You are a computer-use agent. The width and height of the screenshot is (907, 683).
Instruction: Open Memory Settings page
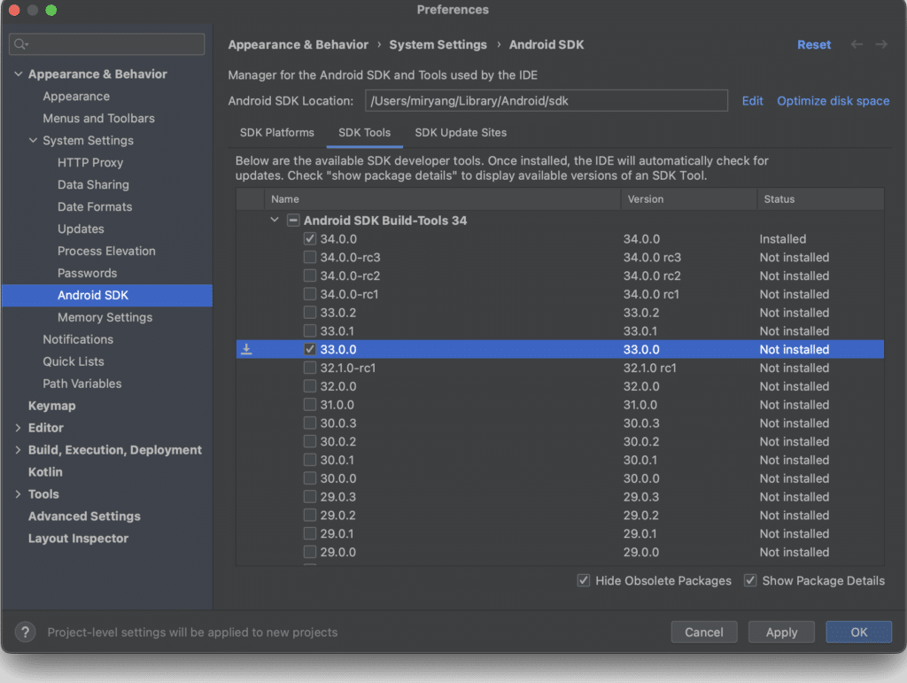tap(105, 317)
